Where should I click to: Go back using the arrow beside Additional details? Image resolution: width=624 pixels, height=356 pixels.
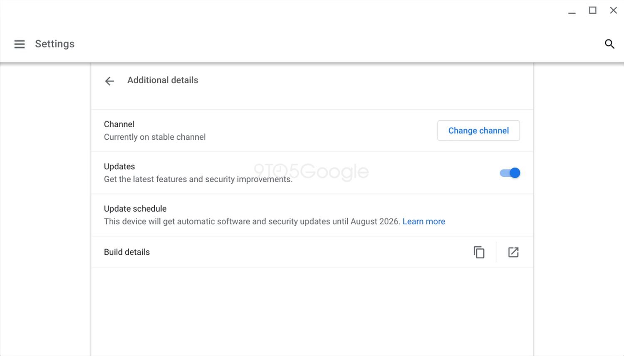[109, 81]
